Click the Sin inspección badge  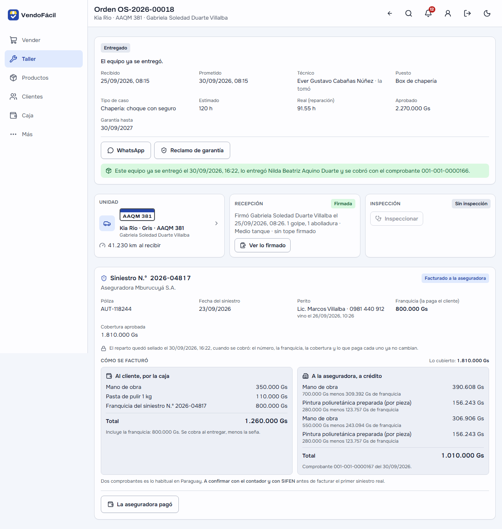point(471,204)
